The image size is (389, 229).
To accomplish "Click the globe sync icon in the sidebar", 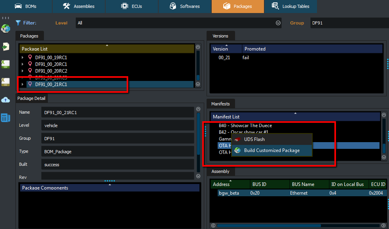I will (x=6, y=28).
